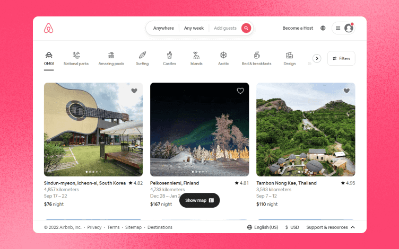Open the Privacy footer link

[x=94, y=227]
